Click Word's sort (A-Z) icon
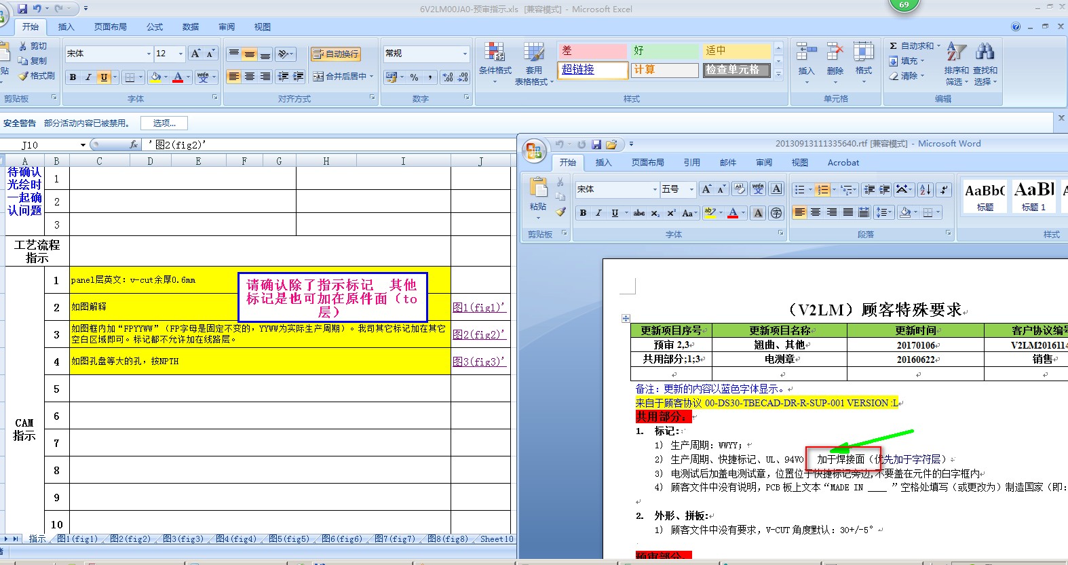The width and height of the screenshot is (1068, 565). click(926, 190)
